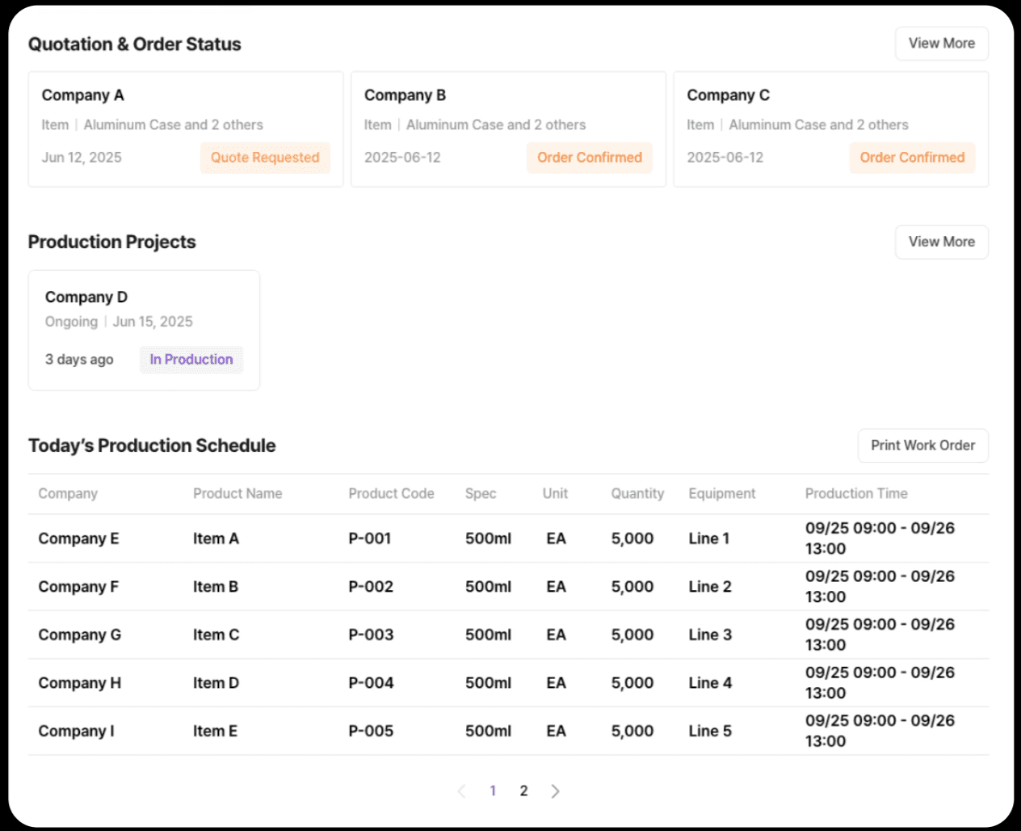Screen dimensions: 1021x831
Task: Click the Quotation & Order Status heading
Action: (x=135, y=44)
